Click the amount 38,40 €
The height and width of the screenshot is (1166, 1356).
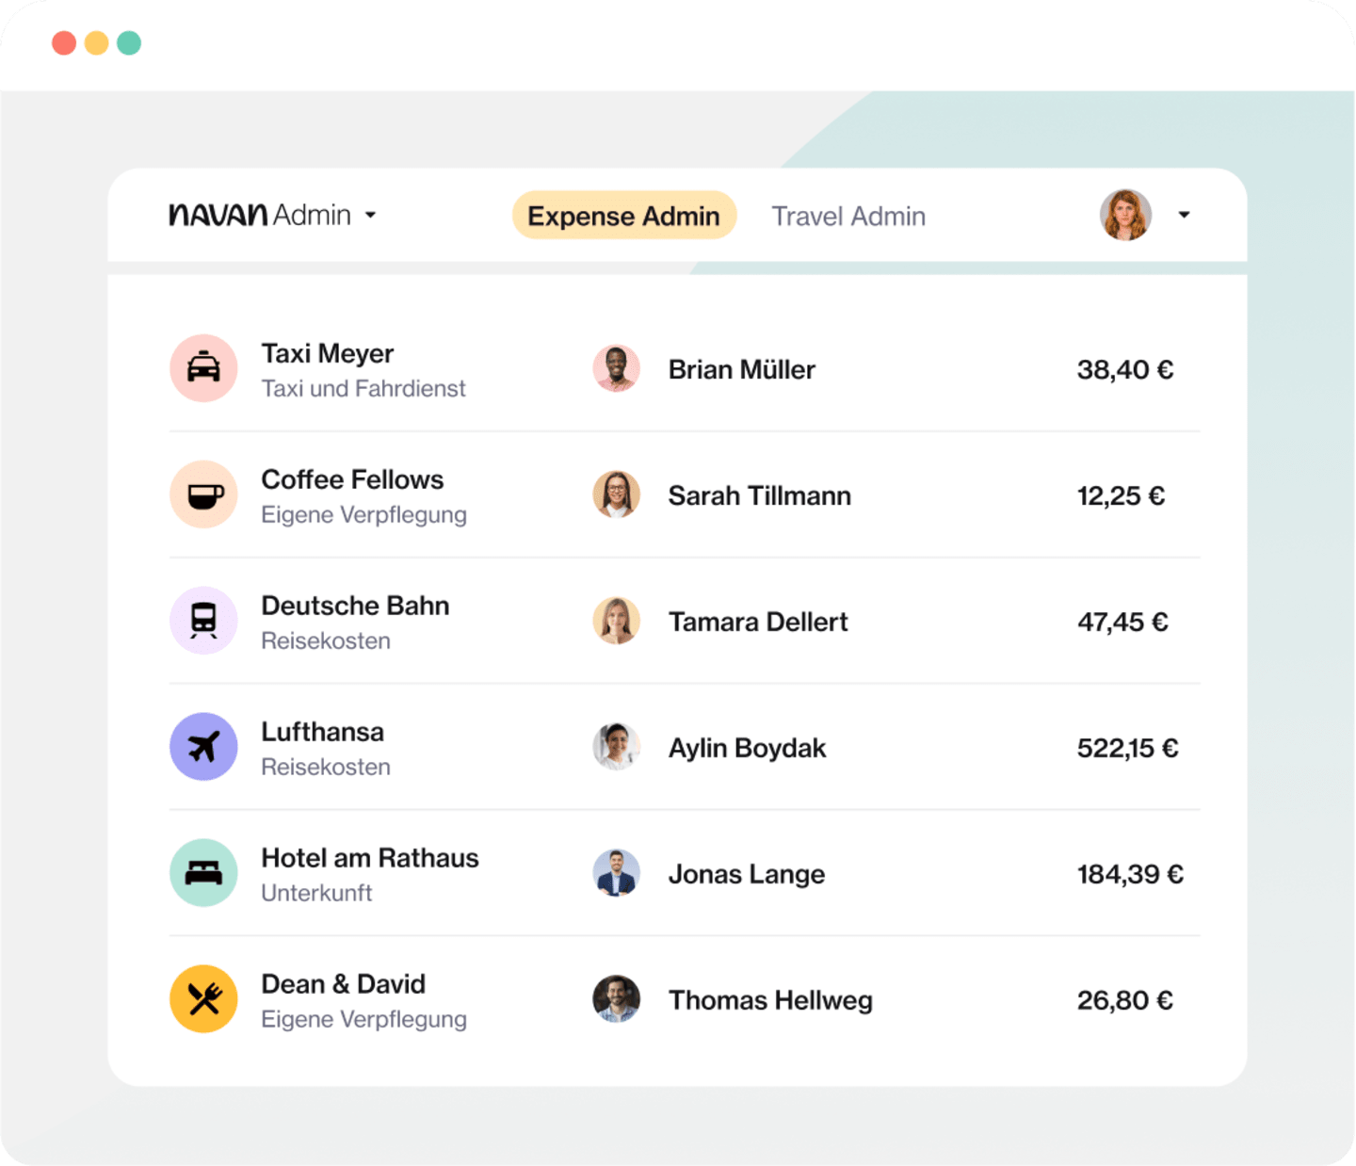1125,369
